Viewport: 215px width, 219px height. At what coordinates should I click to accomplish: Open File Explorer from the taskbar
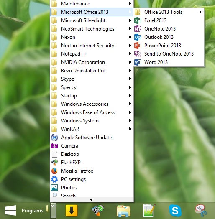click(x=123, y=211)
